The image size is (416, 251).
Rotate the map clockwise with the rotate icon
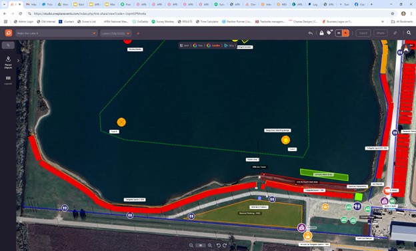pos(225,246)
